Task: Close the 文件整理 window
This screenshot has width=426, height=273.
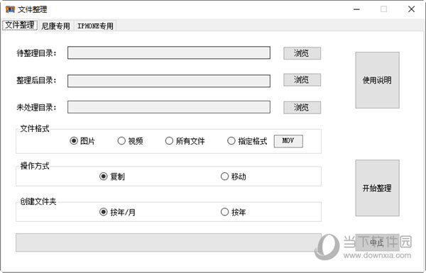Action: [x=411, y=9]
